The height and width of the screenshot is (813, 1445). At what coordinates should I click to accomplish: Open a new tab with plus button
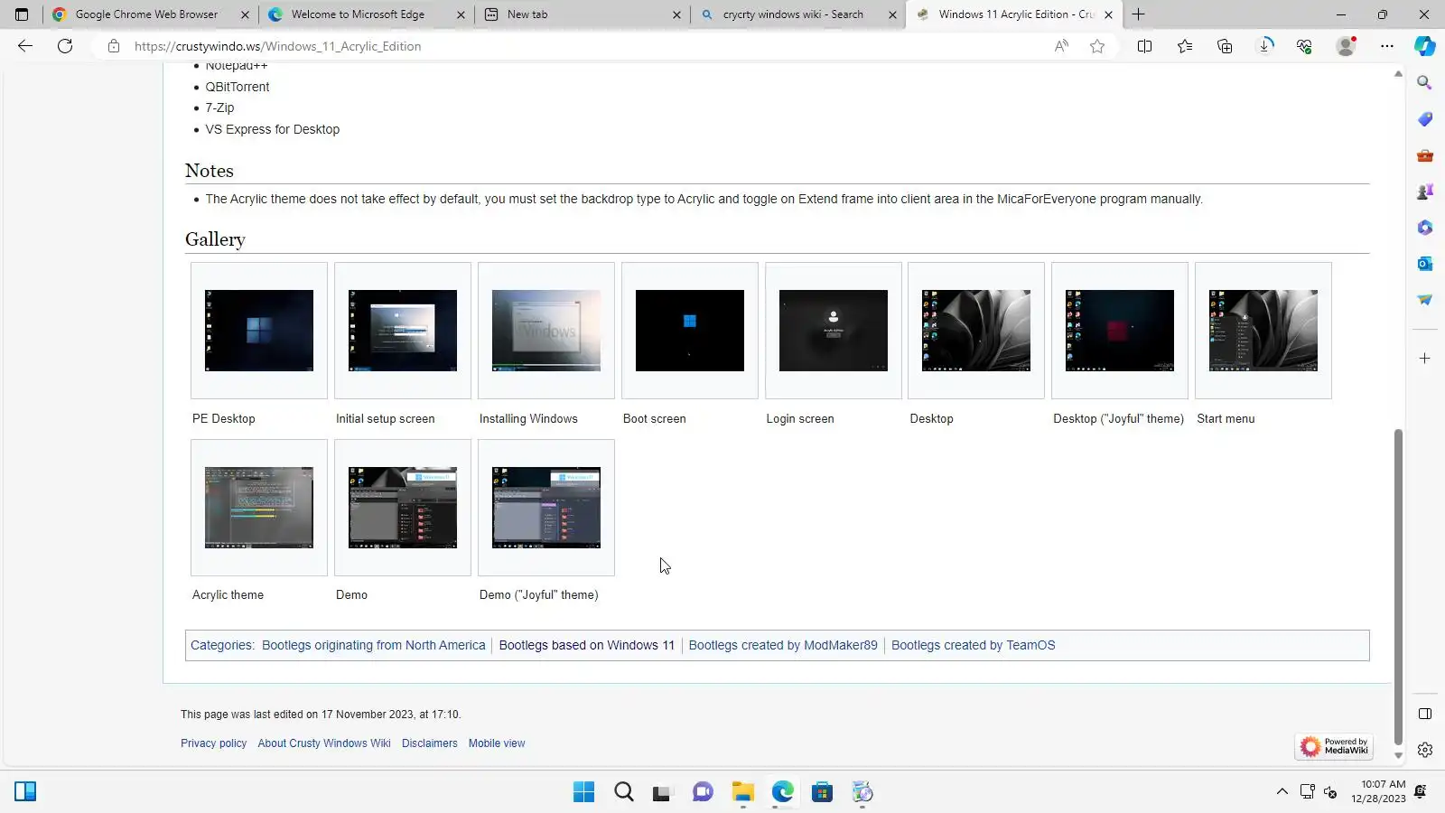coord(1139,14)
